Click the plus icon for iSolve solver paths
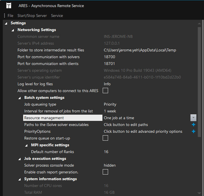Image resolution: width=204 pixels, height=196 pixels. pos(194,125)
